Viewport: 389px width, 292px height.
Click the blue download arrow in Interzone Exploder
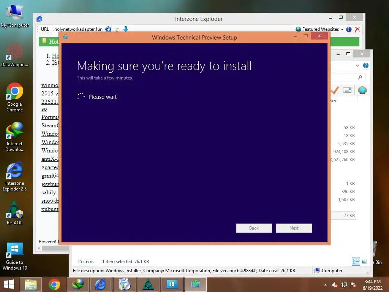tap(125, 29)
